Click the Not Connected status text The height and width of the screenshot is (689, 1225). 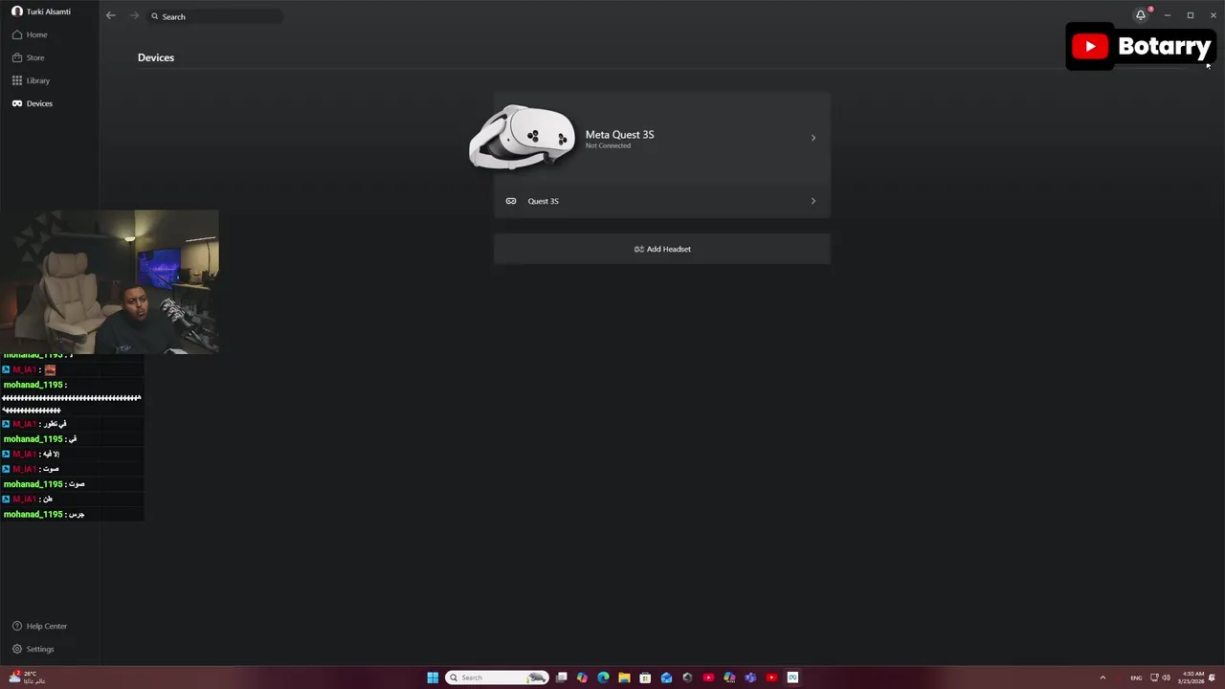[608, 145]
